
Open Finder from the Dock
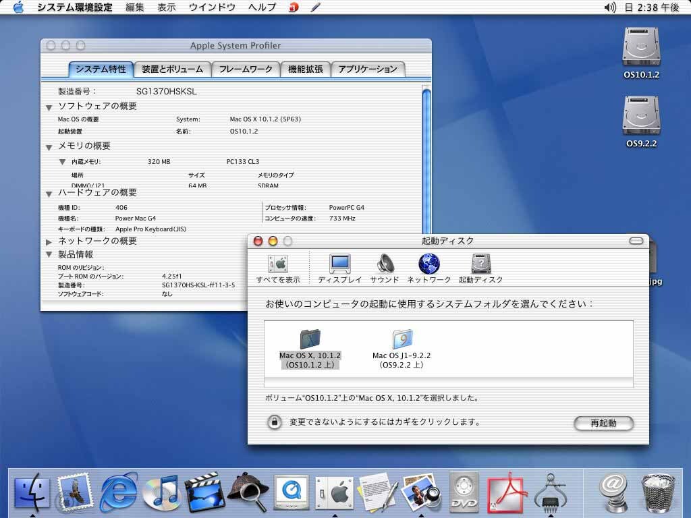coord(32,492)
